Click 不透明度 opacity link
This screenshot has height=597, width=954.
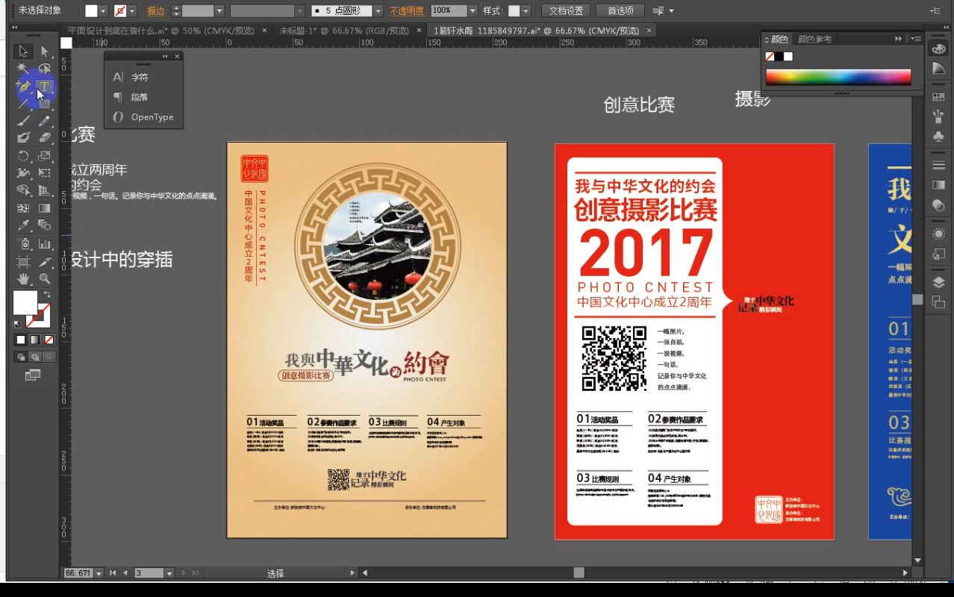[x=408, y=11]
